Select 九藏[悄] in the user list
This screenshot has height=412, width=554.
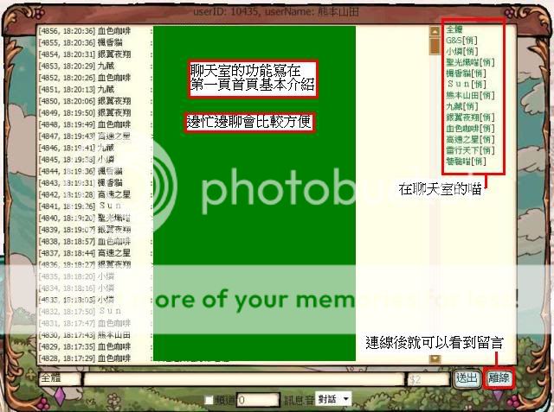pos(461,106)
